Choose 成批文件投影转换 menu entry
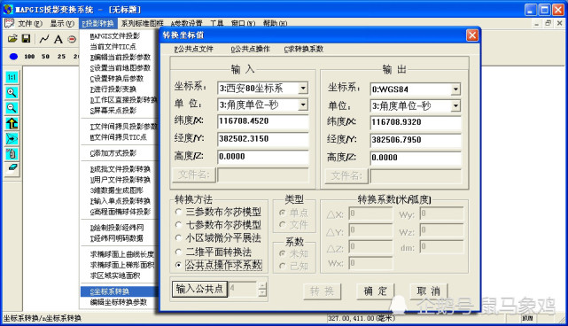Screen dimensions: 568x326 click(x=120, y=169)
